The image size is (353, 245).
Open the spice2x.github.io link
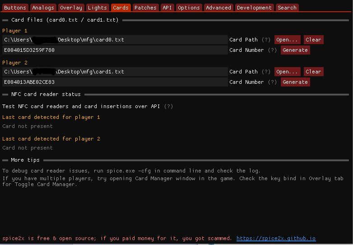point(276,238)
